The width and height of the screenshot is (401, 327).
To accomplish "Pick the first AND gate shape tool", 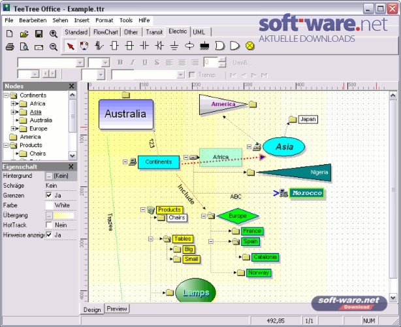I will tap(219, 46).
